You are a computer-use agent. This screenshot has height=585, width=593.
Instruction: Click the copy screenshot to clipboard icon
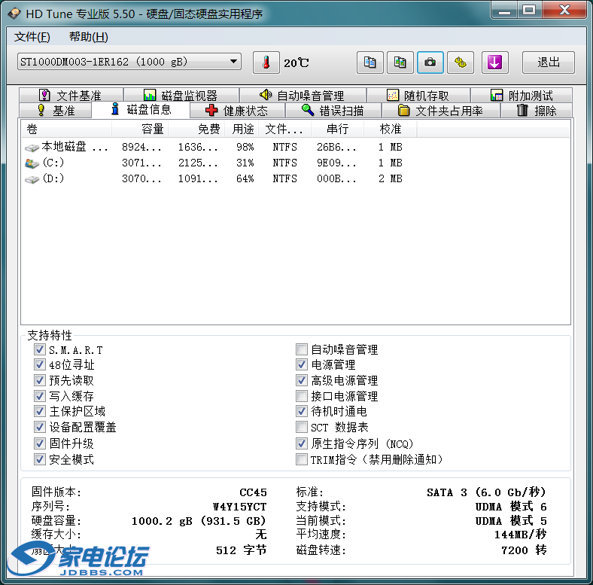pos(400,62)
